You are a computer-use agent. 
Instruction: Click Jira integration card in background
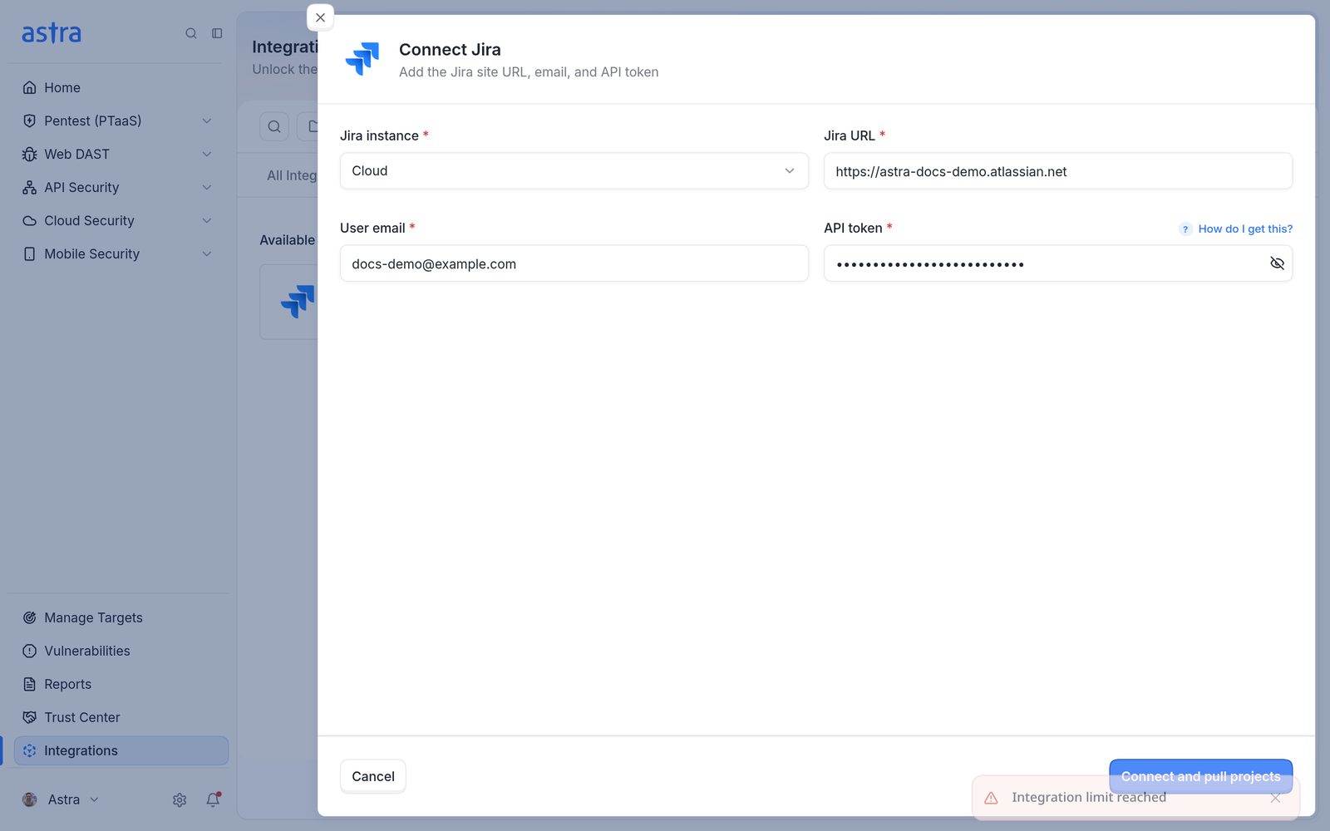point(289,302)
